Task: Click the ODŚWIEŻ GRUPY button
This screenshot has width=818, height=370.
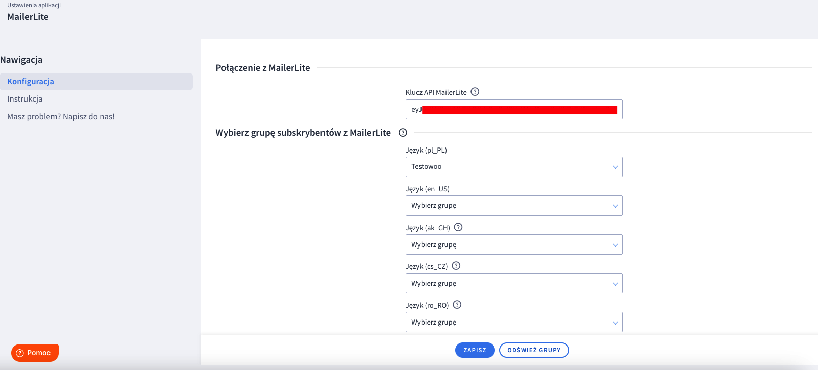Action: pyautogui.click(x=534, y=350)
